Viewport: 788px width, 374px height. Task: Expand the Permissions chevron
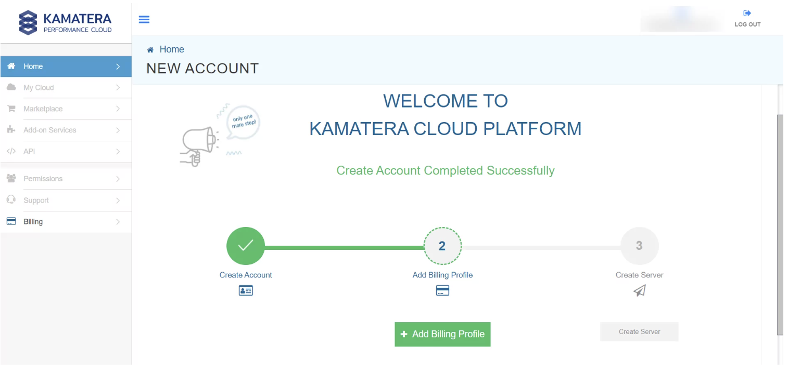click(118, 179)
